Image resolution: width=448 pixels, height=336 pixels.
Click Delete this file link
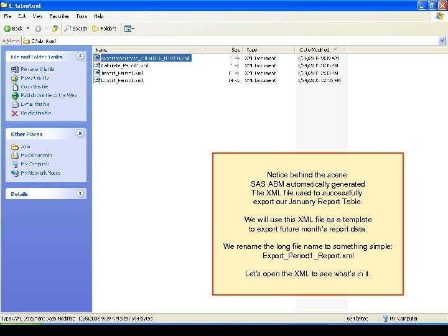[35, 113]
